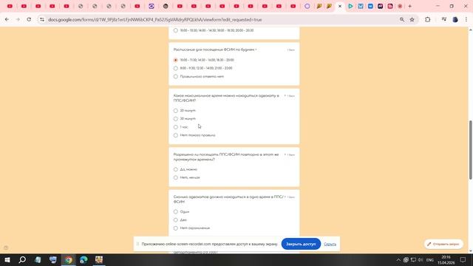Viewport: 473px width, 266px height.
Task: Switch to the blue VK tab
Action: (370, 6)
